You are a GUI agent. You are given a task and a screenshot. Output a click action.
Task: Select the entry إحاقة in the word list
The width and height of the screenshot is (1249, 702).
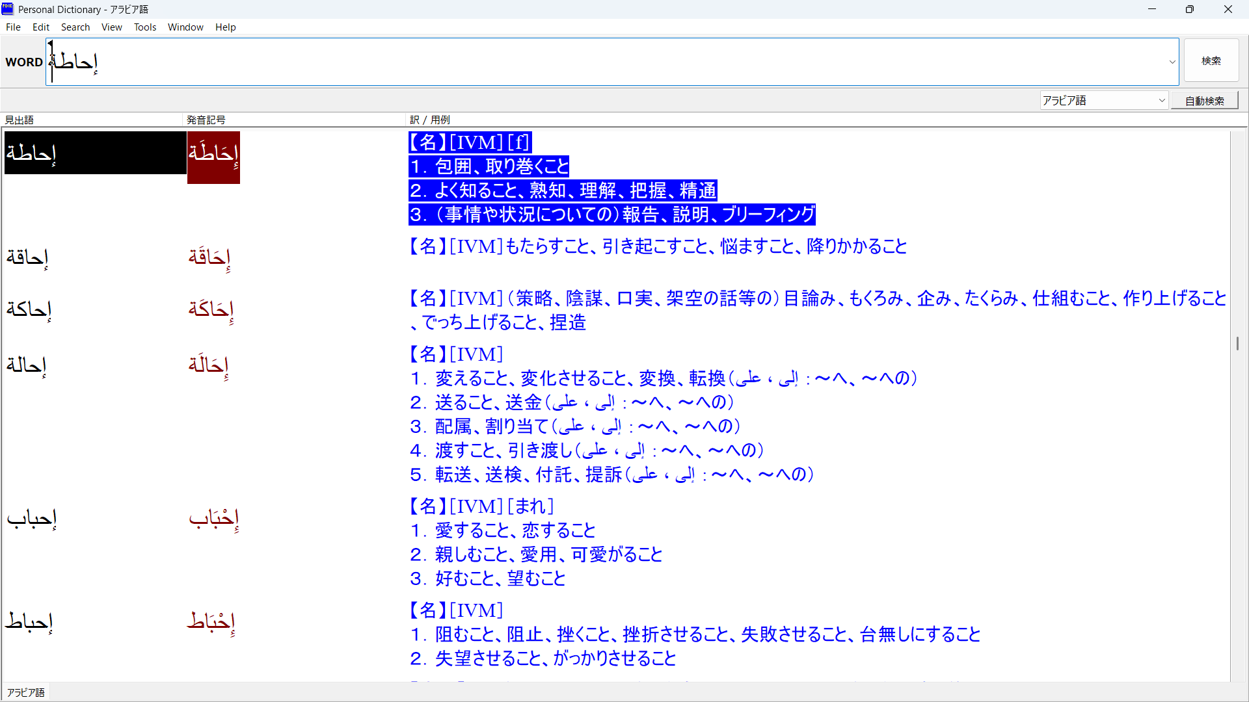tap(28, 257)
